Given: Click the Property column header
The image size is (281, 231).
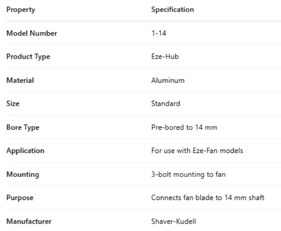Looking at the screenshot, I should (x=20, y=9).
